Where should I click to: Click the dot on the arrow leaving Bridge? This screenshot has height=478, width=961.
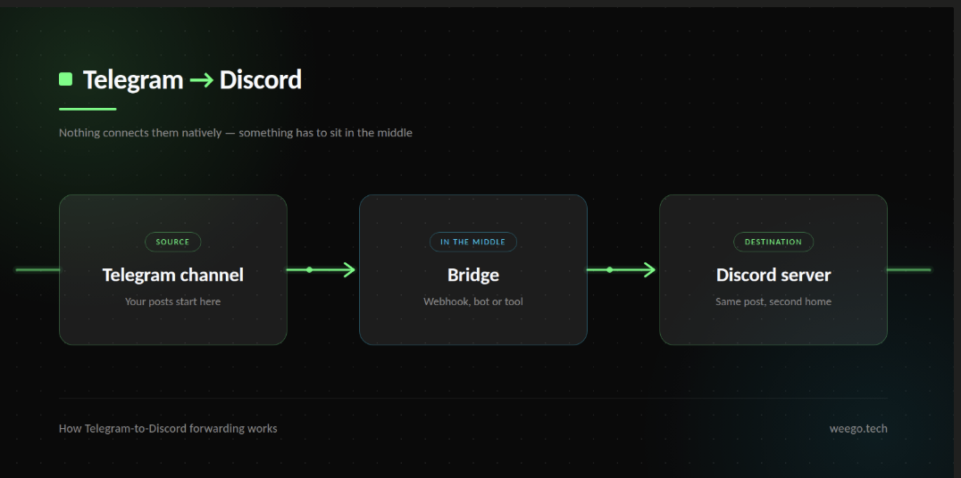pos(610,269)
